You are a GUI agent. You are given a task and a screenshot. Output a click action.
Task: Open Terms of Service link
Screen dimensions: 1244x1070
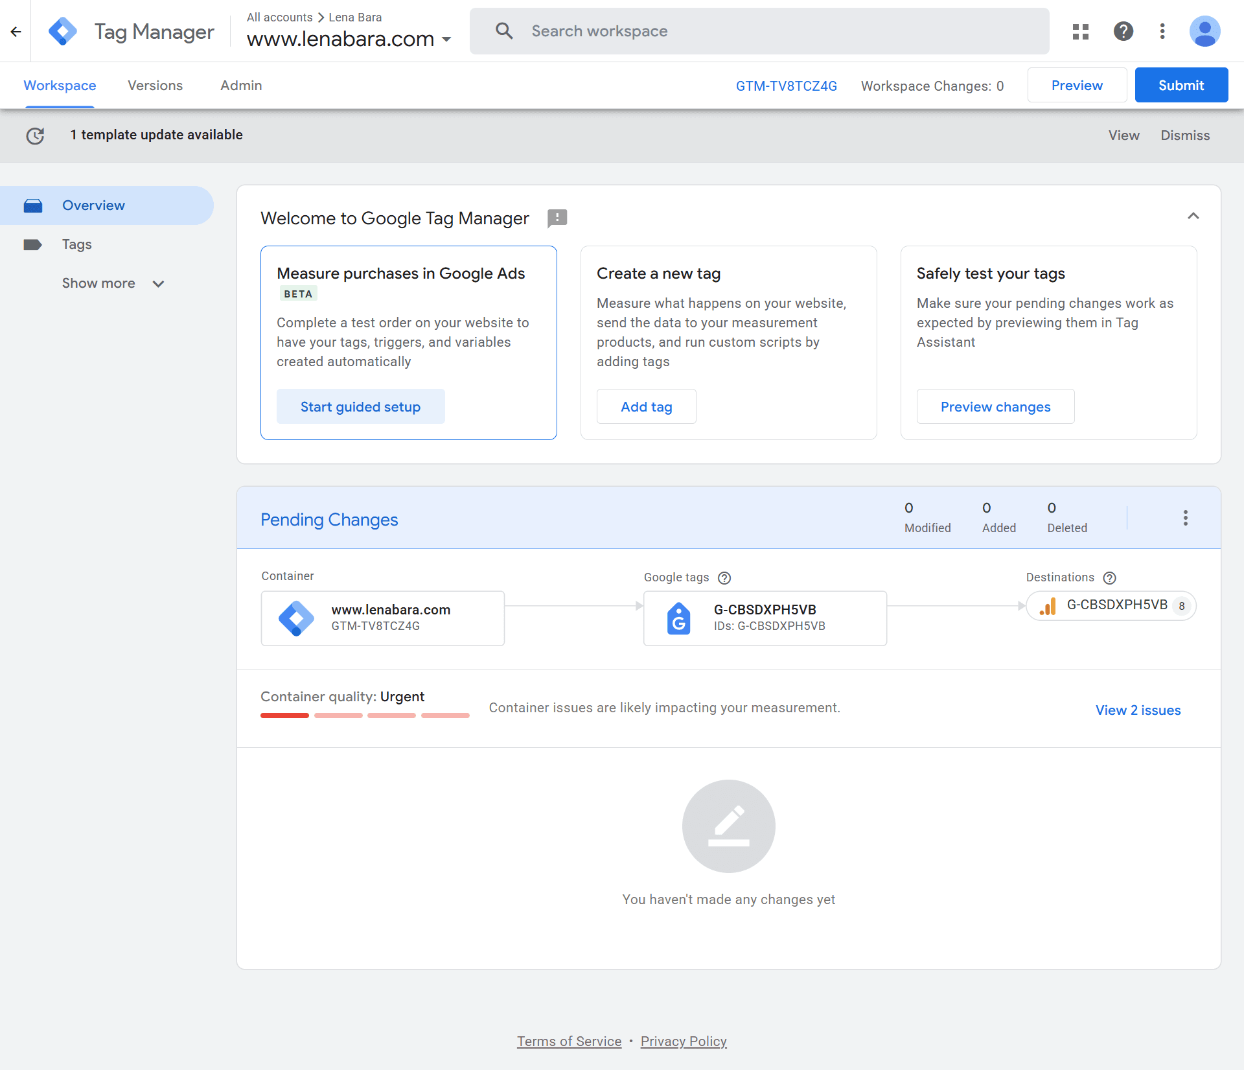[570, 1041]
